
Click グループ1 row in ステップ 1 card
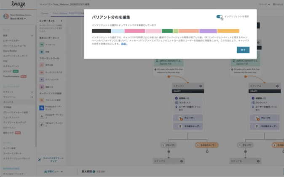(x=188, y=118)
